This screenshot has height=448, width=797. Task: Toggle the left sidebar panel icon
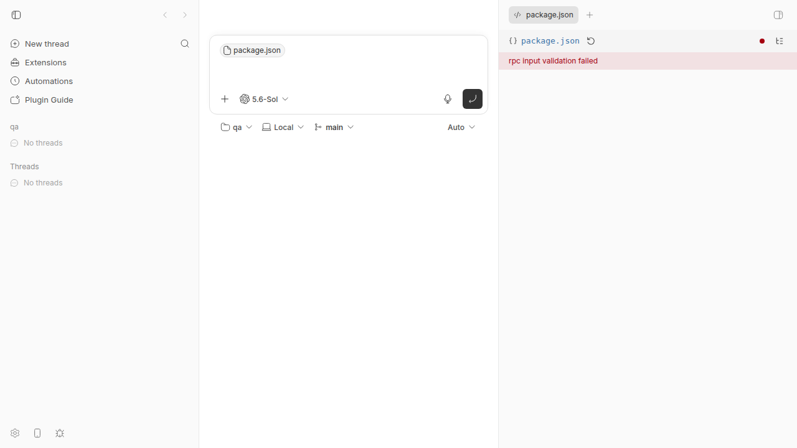pos(16,15)
